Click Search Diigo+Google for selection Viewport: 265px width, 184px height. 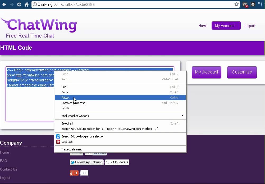[x=120, y=136]
